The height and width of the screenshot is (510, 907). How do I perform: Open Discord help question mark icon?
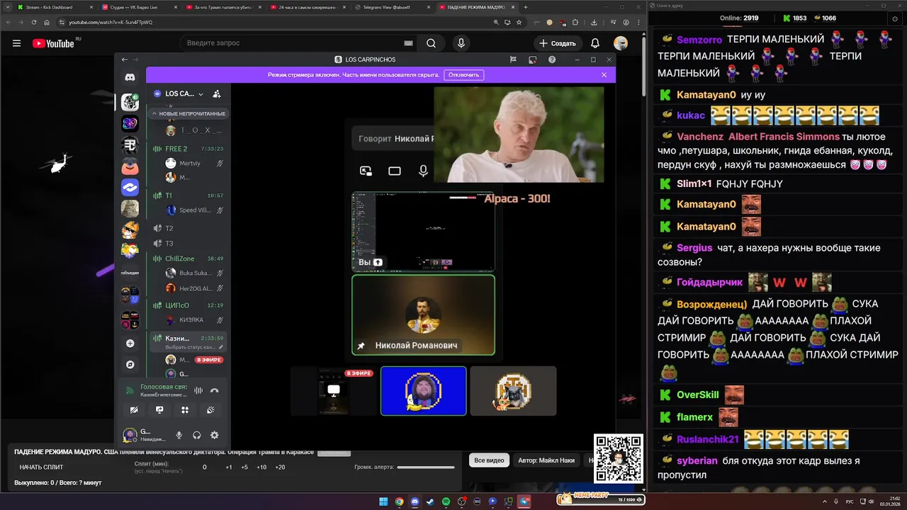(551, 59)
